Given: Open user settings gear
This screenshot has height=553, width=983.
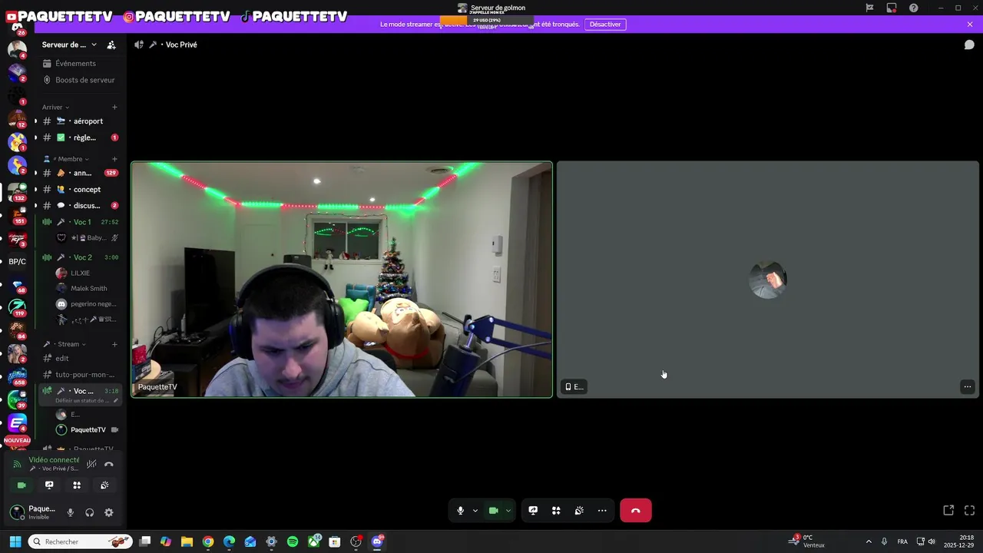Looking at the screenshot, I should point(109,512).
